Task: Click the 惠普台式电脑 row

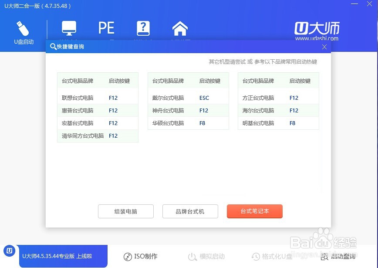Action: [98, 111]
